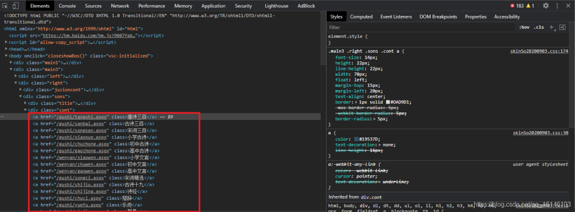The image size is (575, 212).
Task: Open the skinSo20200903.css:174 source link
Action: point(539,51)
